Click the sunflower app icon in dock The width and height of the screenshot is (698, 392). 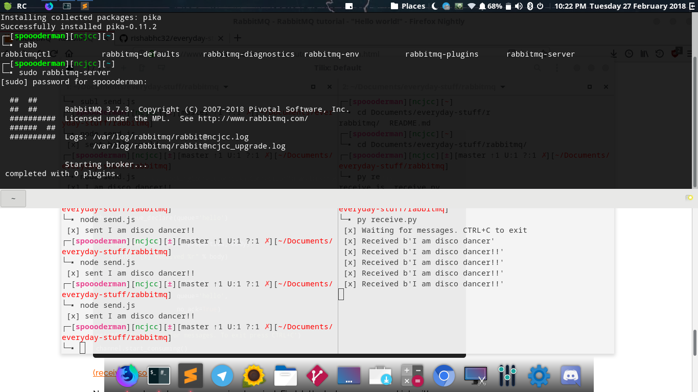point(253,377)
